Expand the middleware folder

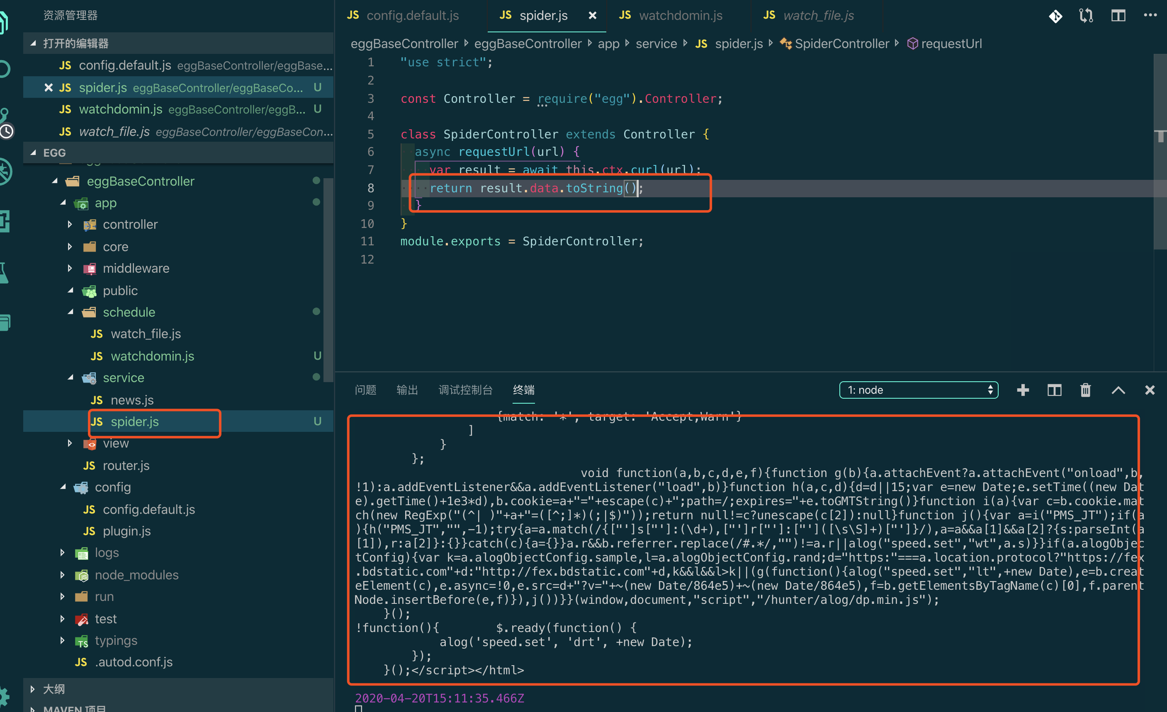70,269
